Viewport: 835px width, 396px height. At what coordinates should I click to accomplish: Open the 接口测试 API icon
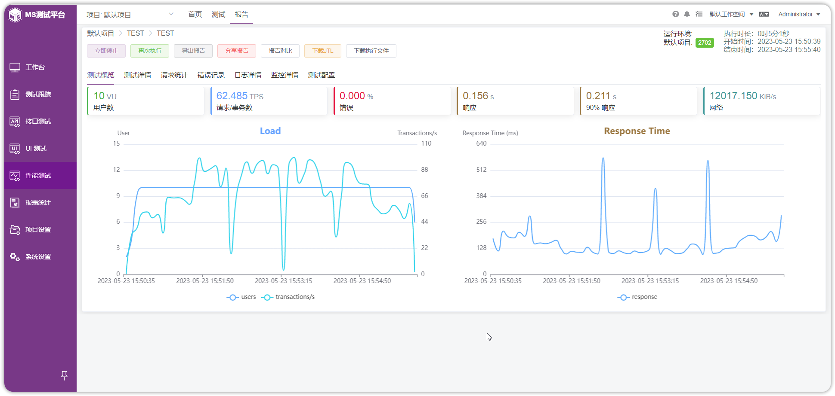click(x=15, y=122)
